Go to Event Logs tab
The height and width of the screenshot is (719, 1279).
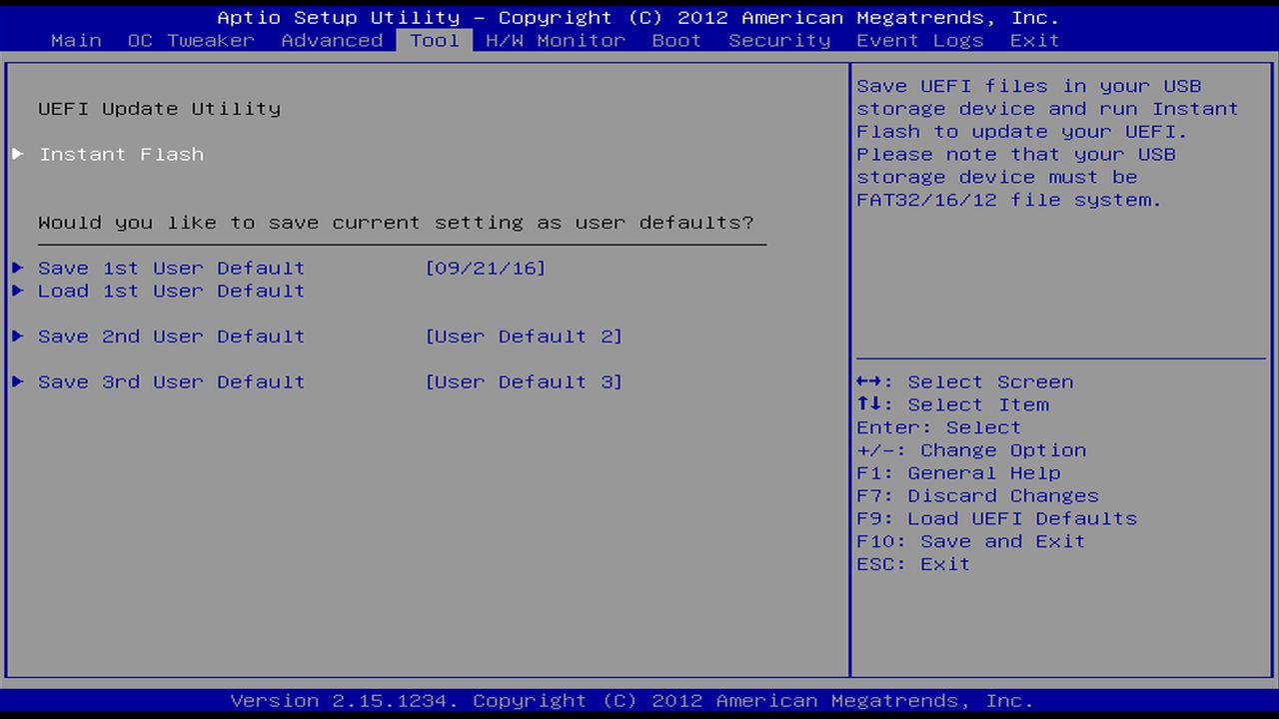pos(920,40)
